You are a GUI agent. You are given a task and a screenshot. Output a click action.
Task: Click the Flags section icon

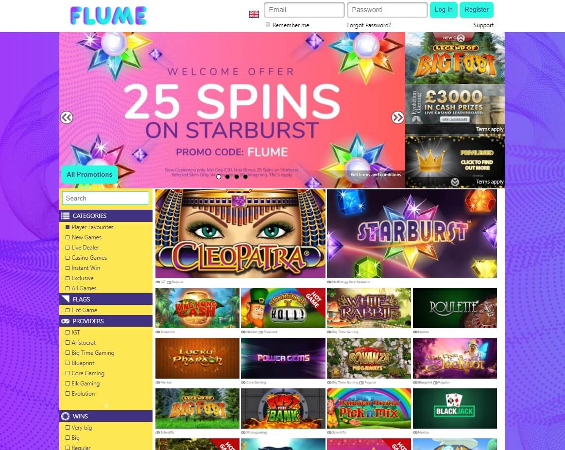point(65,299)
